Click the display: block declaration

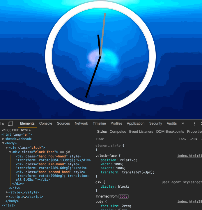115,186
